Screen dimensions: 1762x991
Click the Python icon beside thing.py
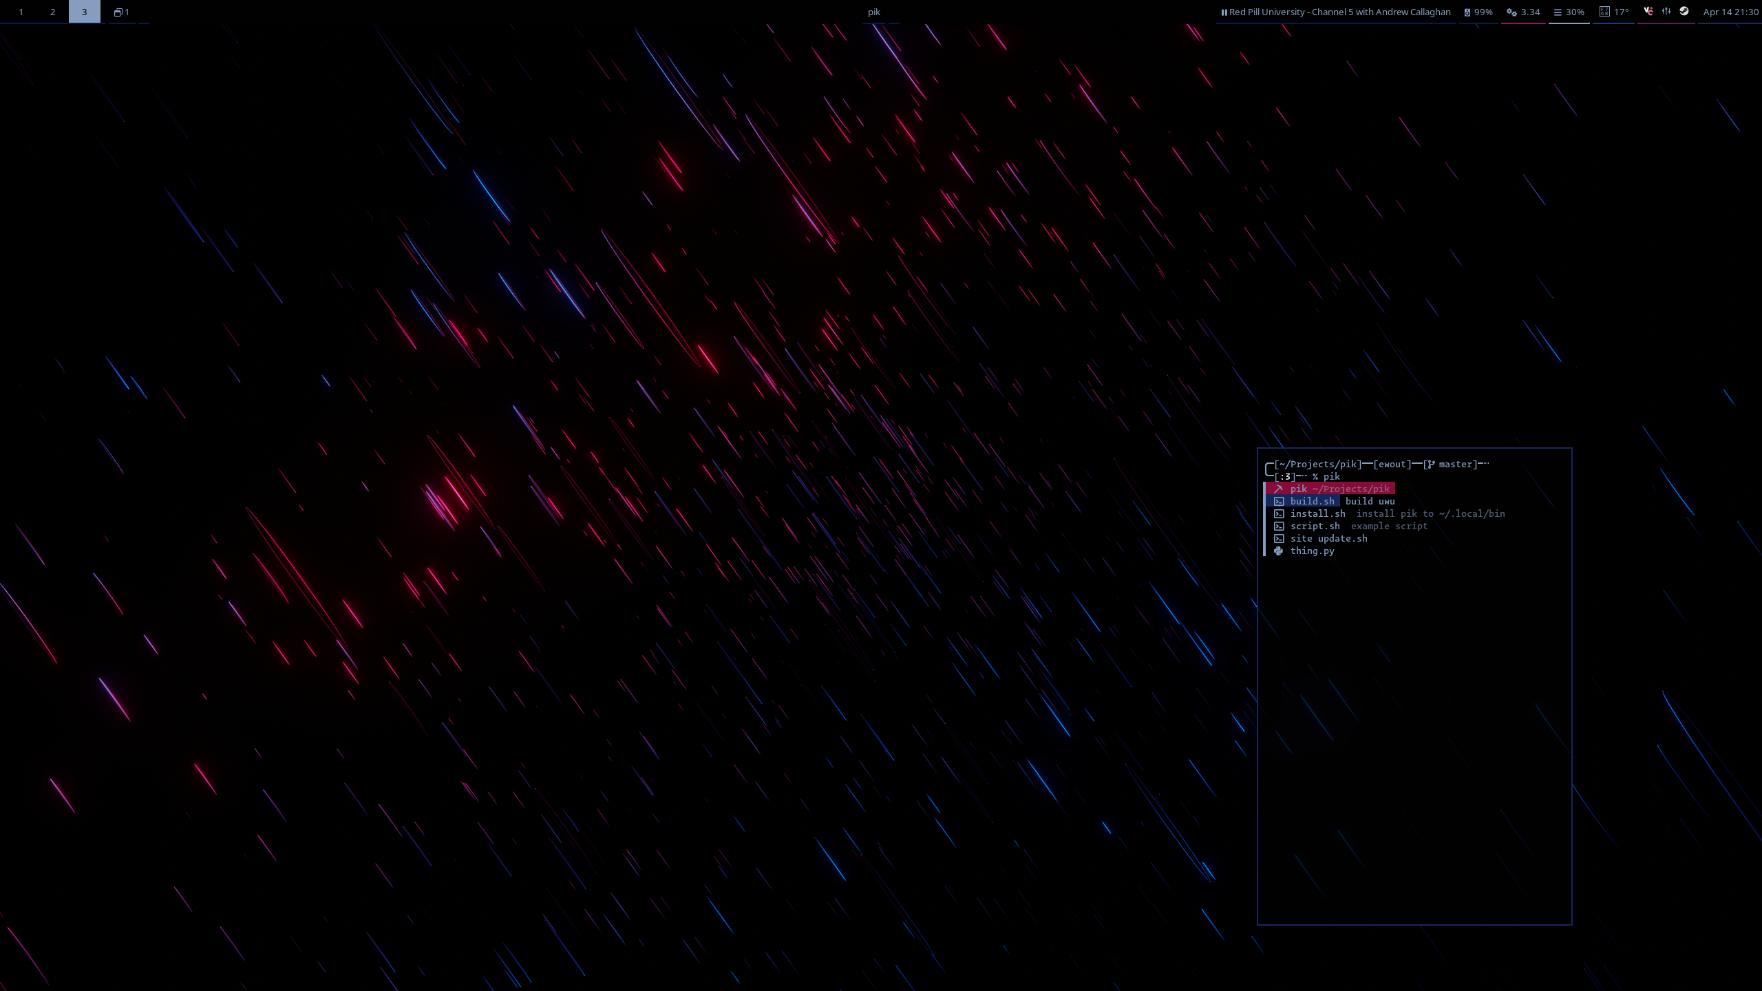1278,551
